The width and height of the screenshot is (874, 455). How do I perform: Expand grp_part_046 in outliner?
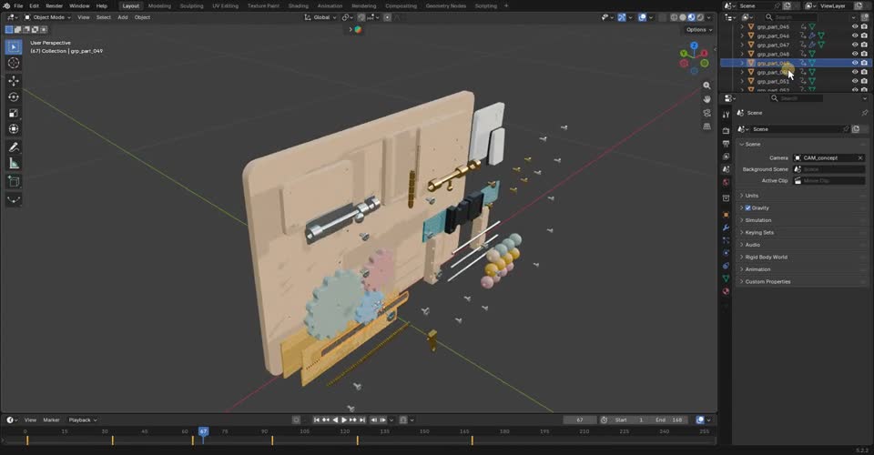[742, 35]
